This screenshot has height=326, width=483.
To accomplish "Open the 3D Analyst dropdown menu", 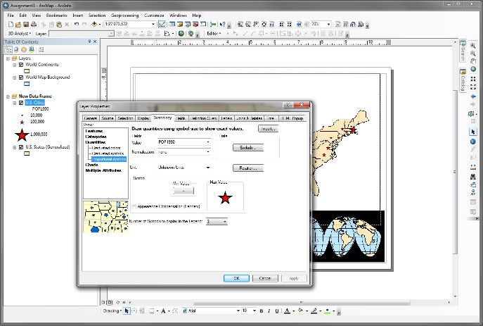I will [x=19, y=33].
